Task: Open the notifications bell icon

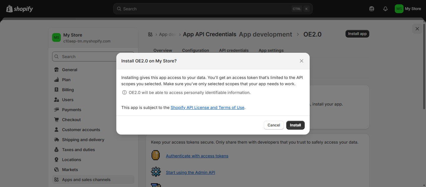Action: tap(385, 9)
